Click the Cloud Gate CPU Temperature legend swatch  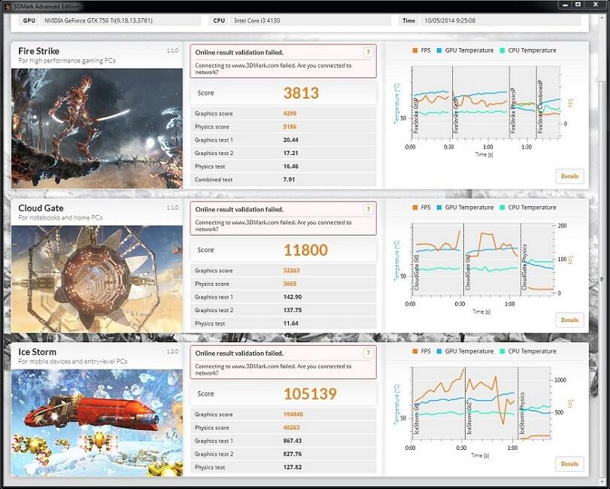point(502,208)
